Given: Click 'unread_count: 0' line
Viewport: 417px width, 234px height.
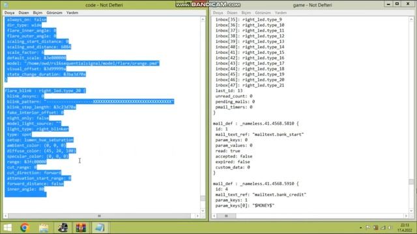Looking at the screenshot, I should pyautogui.click(x=234, y=96).
